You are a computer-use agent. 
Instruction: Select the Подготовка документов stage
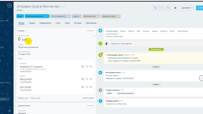tap(37, 16)
